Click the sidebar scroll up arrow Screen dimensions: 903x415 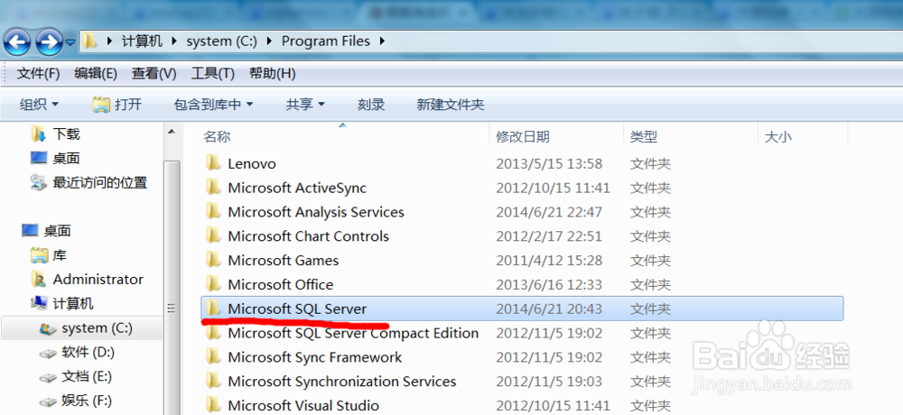coord(171,133)
